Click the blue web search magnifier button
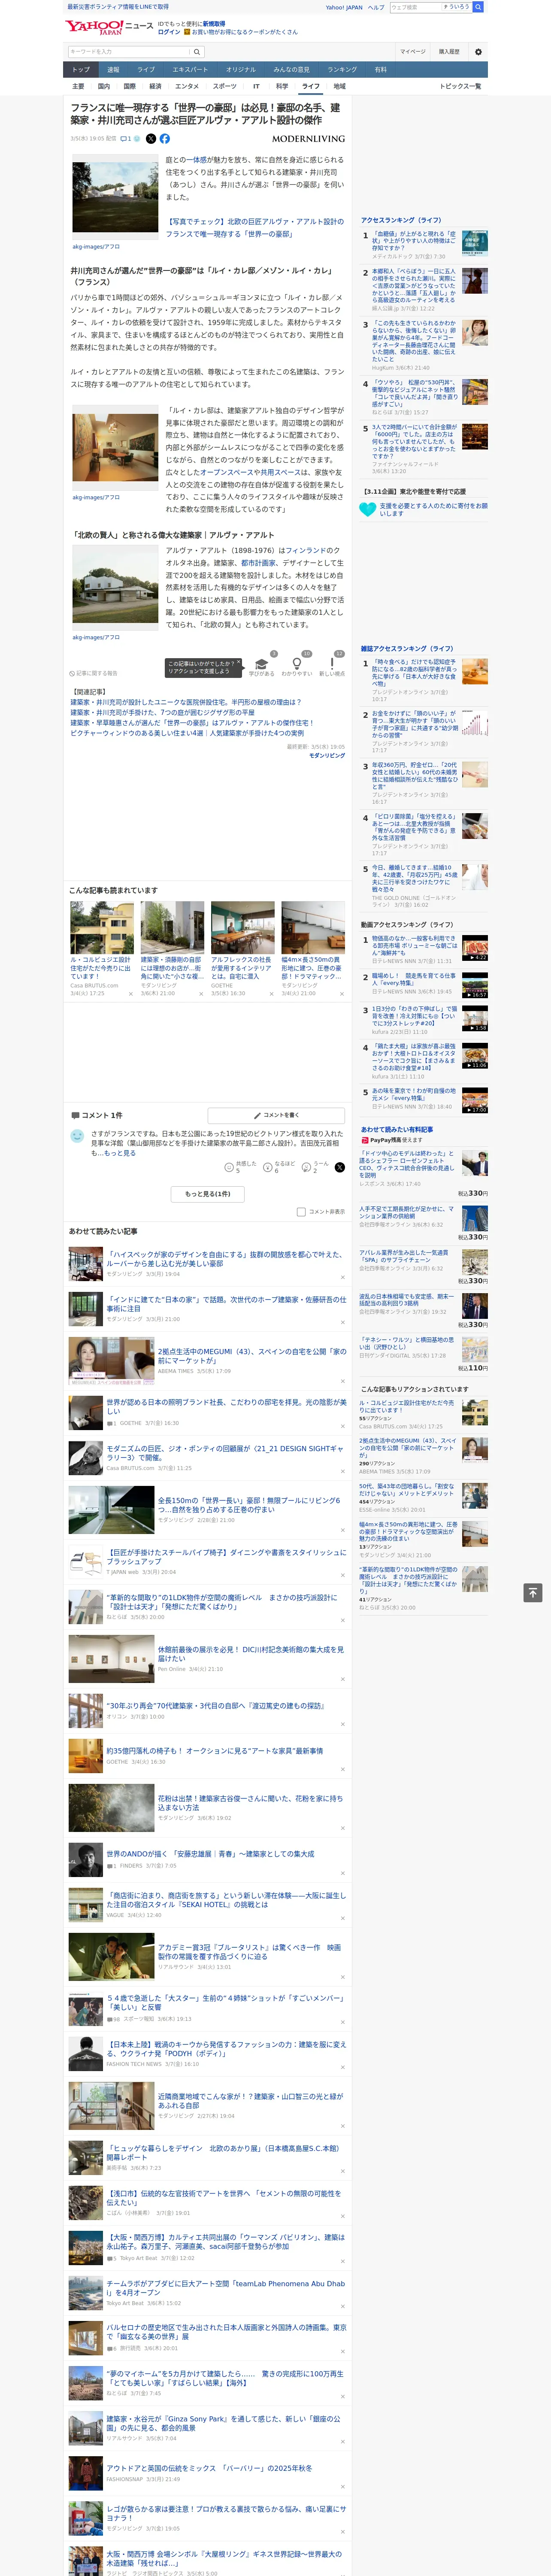 click(478, 7)
